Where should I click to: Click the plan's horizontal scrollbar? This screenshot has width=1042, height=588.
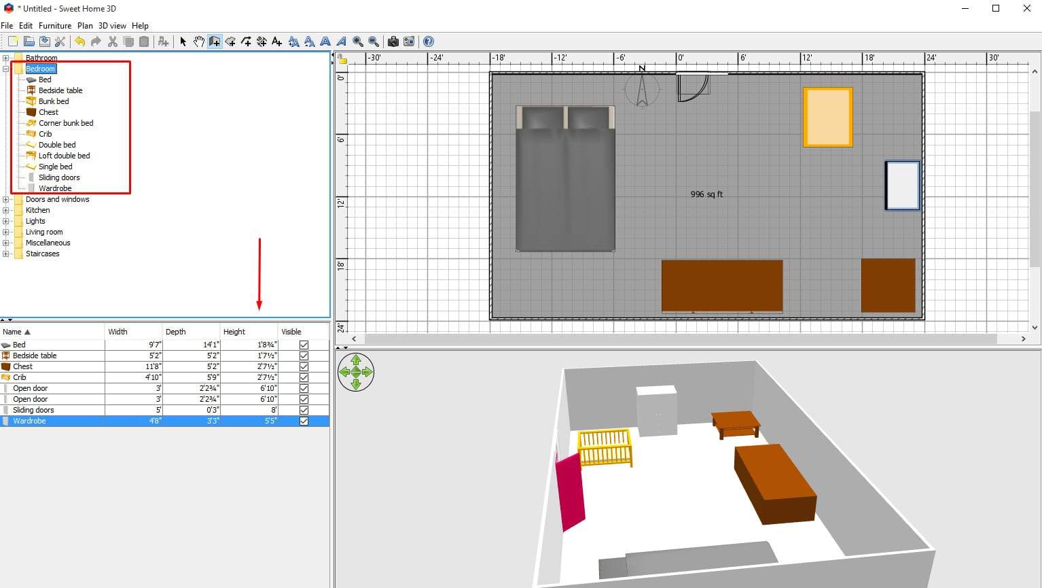(681, 339)
